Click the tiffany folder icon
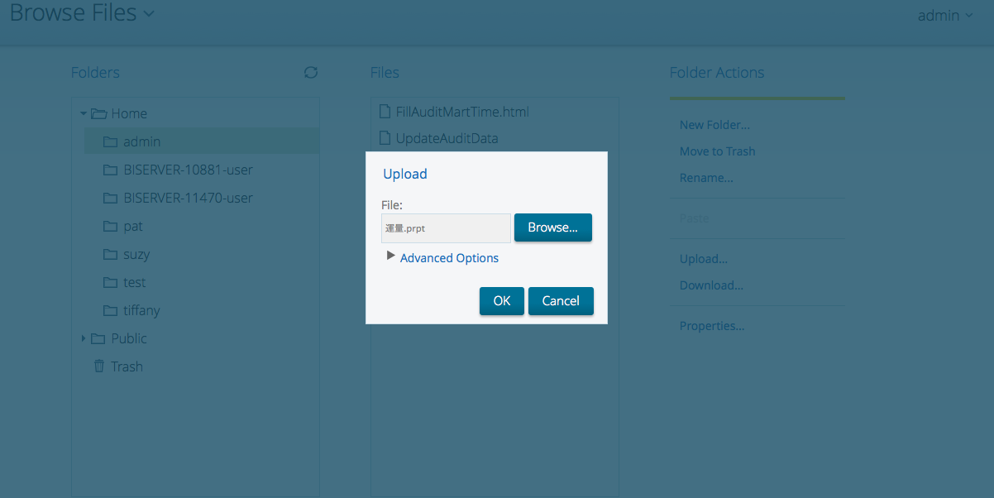Viewport: 994px width, 498px height. 111,311
